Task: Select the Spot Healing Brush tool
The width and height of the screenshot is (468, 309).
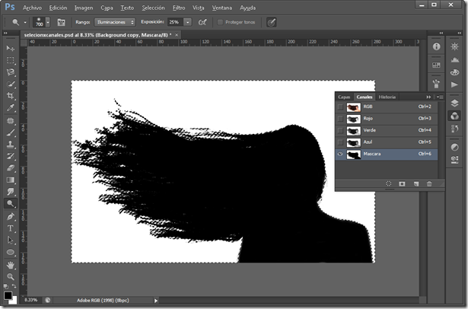Action: [x=11, y=120]
